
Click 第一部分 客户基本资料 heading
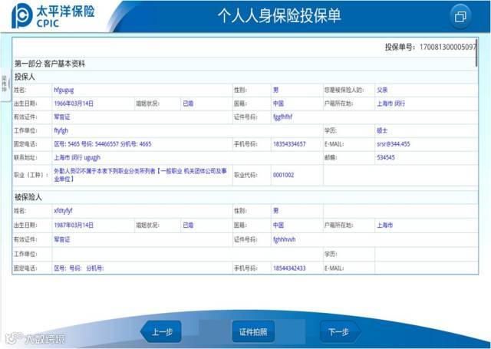[x=49, y=64]
